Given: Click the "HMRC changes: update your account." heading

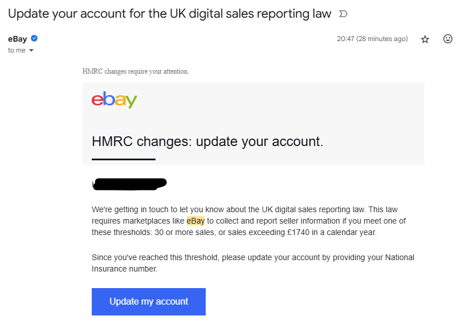Looking at the screenshot, I should 207,141.
